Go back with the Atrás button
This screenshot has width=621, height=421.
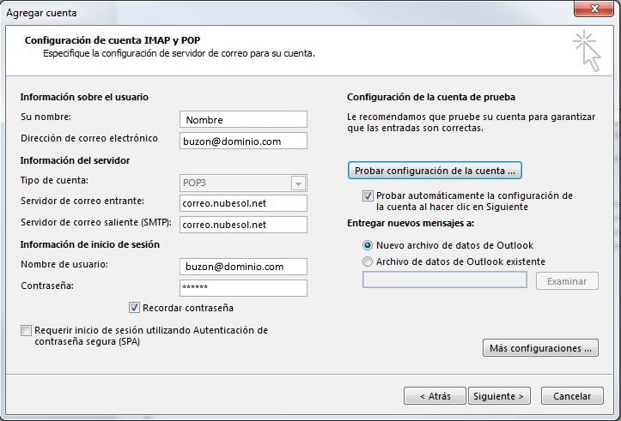[x=435, y=395]
